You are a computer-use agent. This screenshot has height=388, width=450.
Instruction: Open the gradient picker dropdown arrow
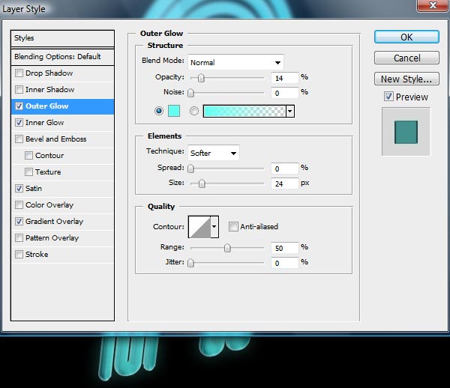[290, 111]
